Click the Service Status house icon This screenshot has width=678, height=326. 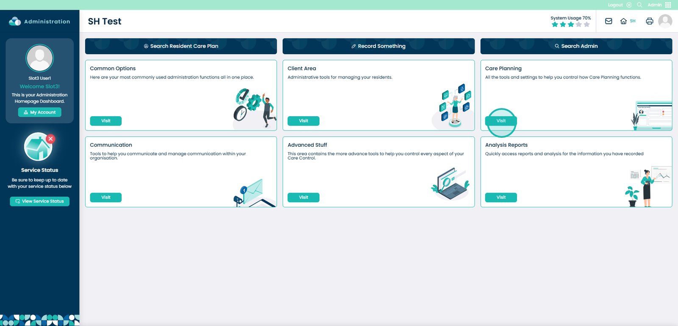tap(38, 147)
